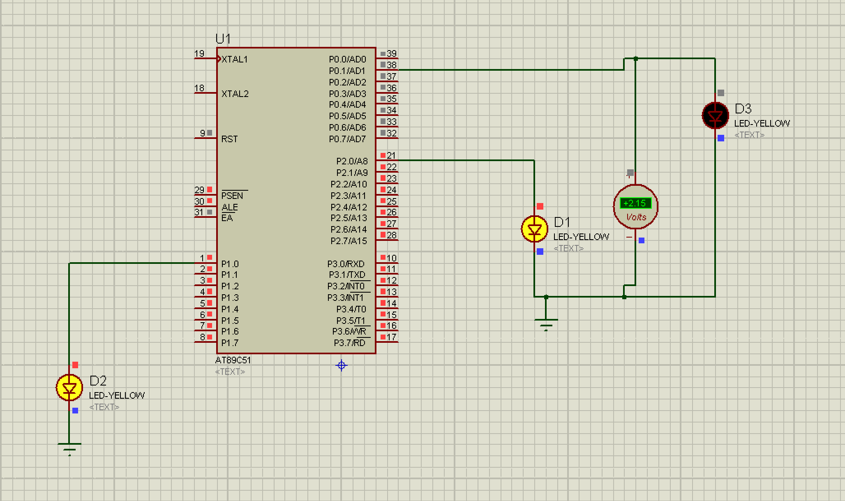This screenshot has width=845, height=501.
Task: Click the P3.0/RXD pin name
Action: point(346,264)
